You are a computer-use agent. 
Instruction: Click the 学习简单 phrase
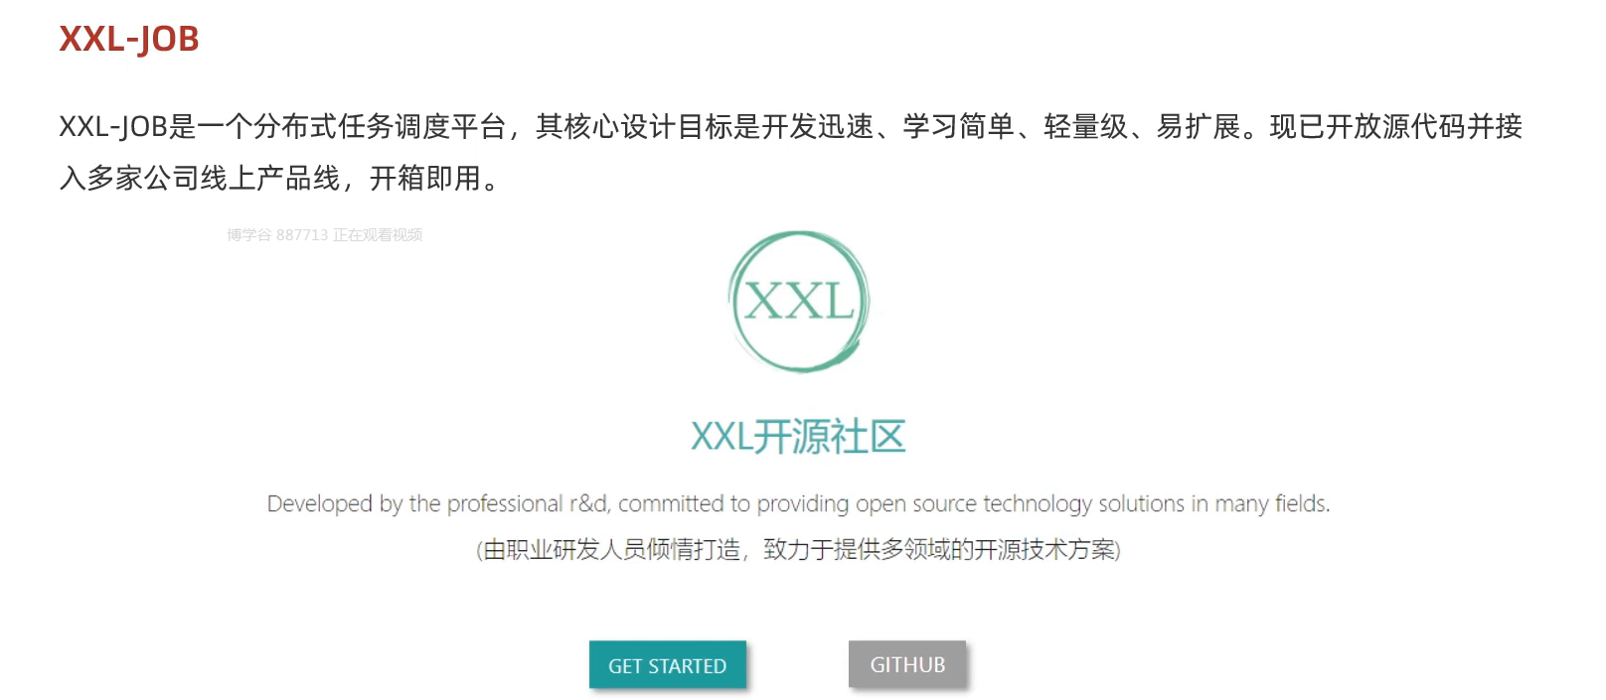pyautogui.click(x=959, y=127)
